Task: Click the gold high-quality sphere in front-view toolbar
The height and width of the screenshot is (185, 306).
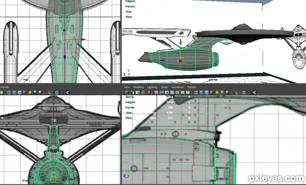Action: (40, 92)
